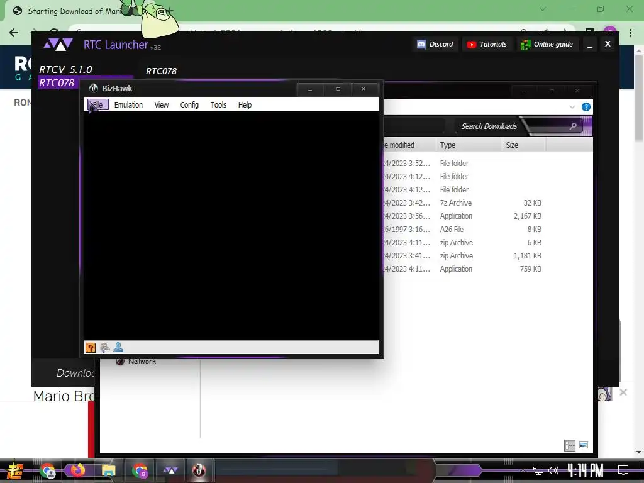Image resolution: width=644 pixels, height=483 pixels.
Task: Open the Config menu in BizHawk
Action: click(189, 105)
